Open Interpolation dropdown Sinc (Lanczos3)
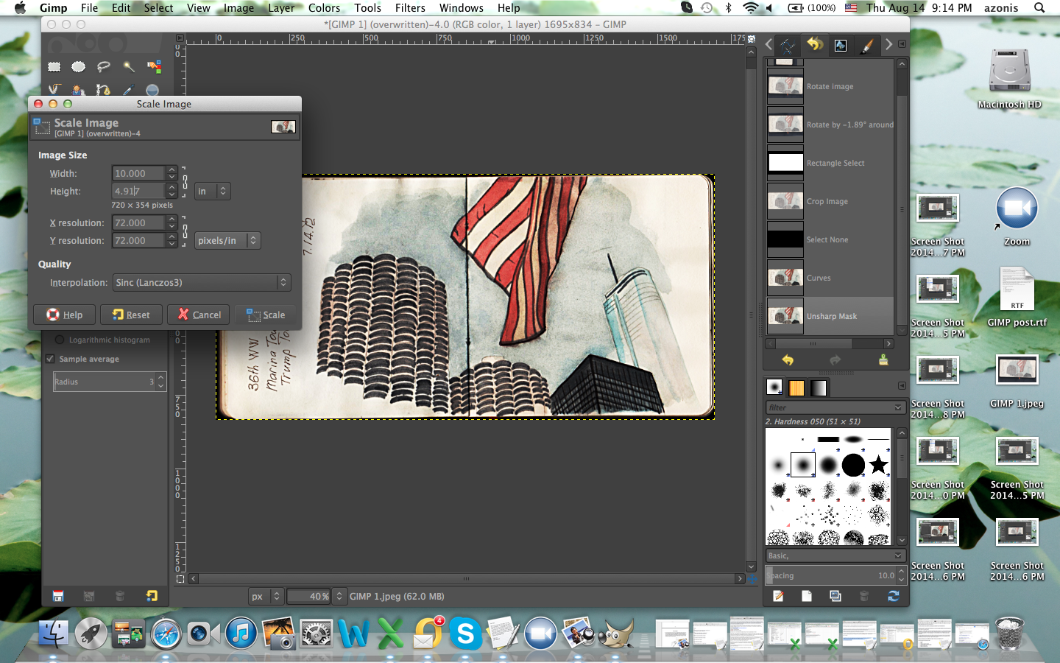1060x663 pixels. tap(202, 282)
